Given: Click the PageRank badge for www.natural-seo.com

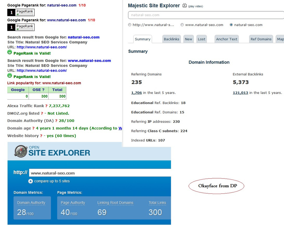Looking at the screenshot, I should 21,27.
